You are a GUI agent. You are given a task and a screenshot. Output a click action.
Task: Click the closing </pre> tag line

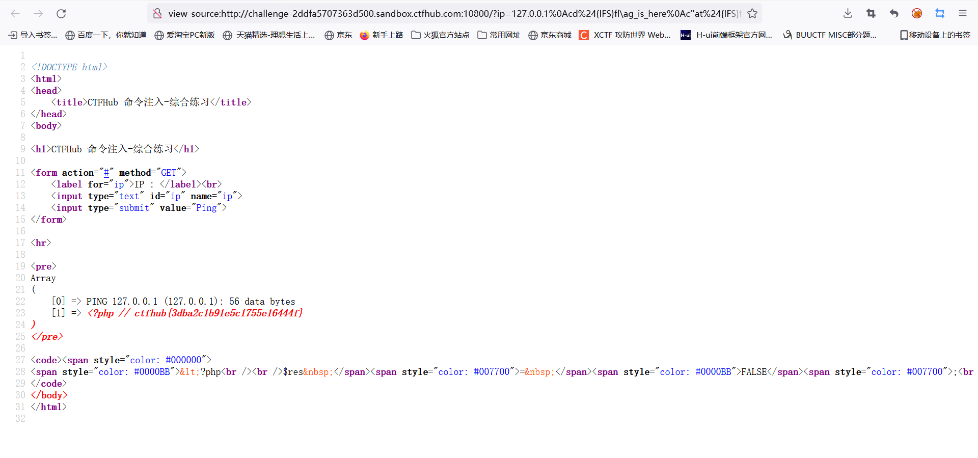pos(47,337)
